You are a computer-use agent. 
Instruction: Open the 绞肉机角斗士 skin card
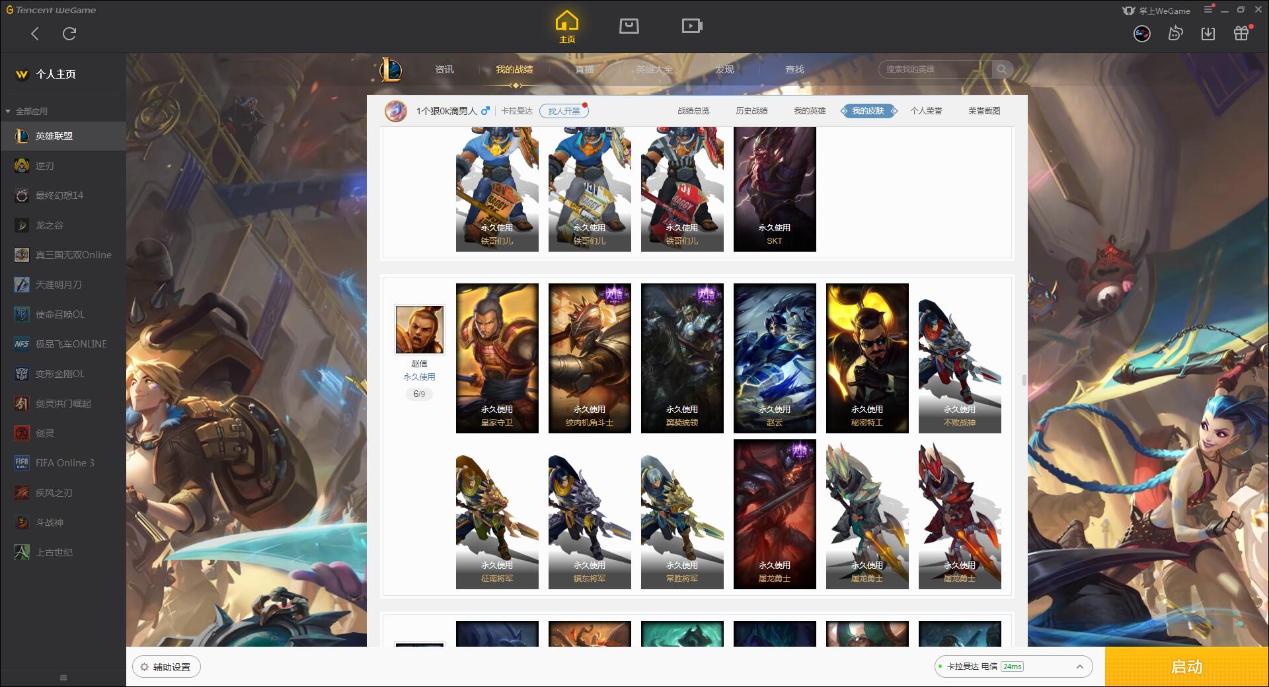point(590,358)
